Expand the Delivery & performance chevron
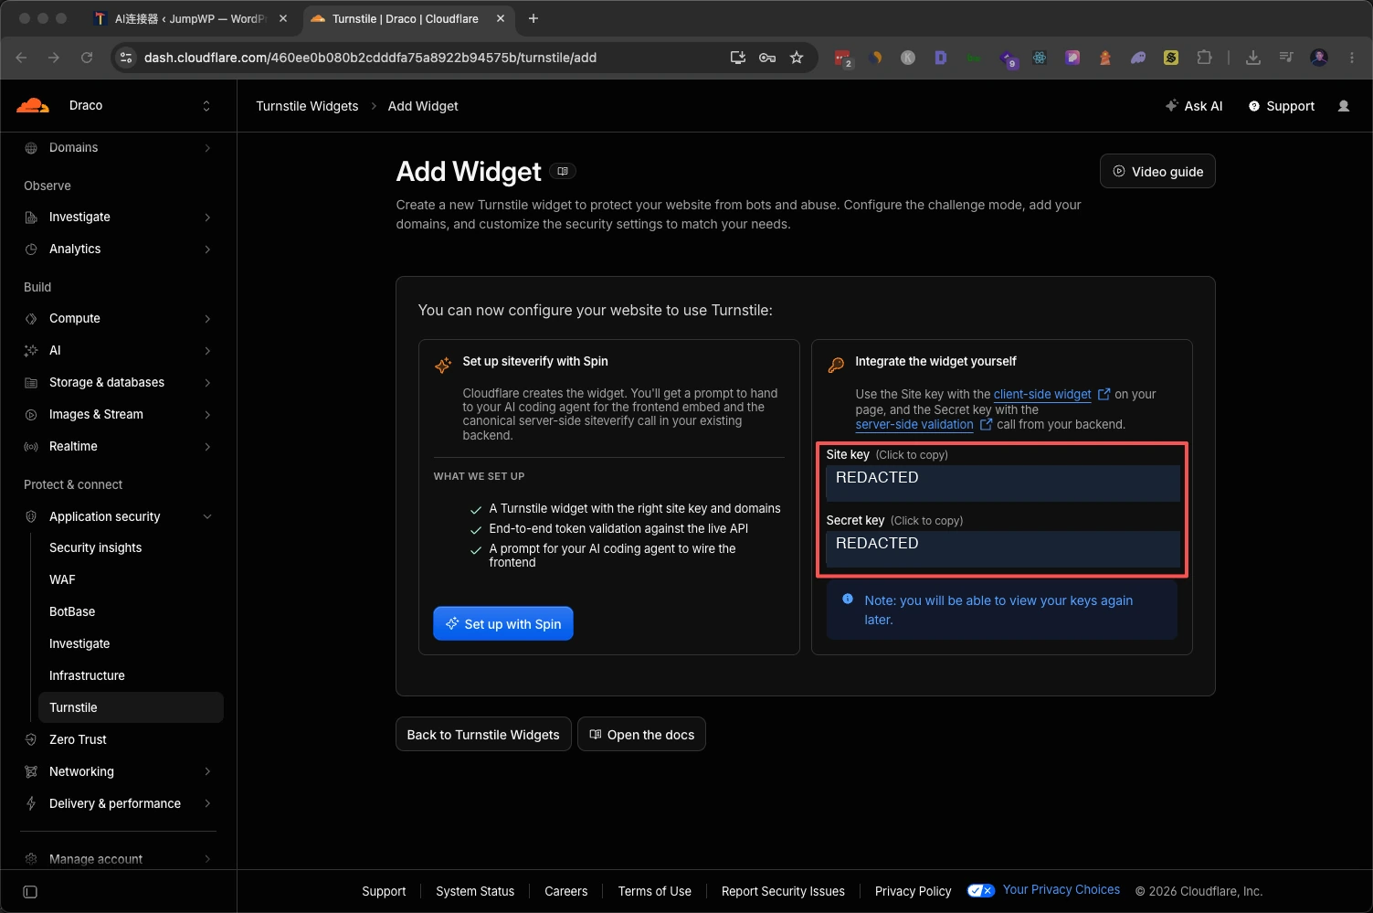 [x=207, y=804]
